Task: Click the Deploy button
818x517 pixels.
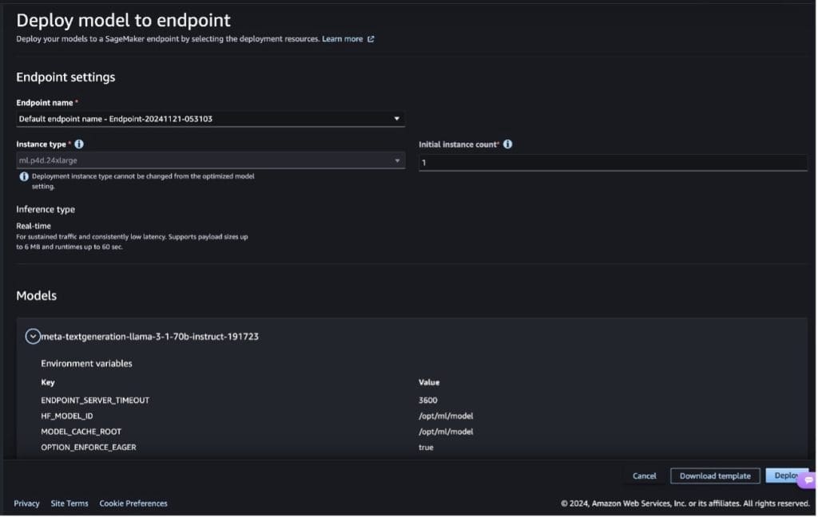Action: tap(787, 476)
